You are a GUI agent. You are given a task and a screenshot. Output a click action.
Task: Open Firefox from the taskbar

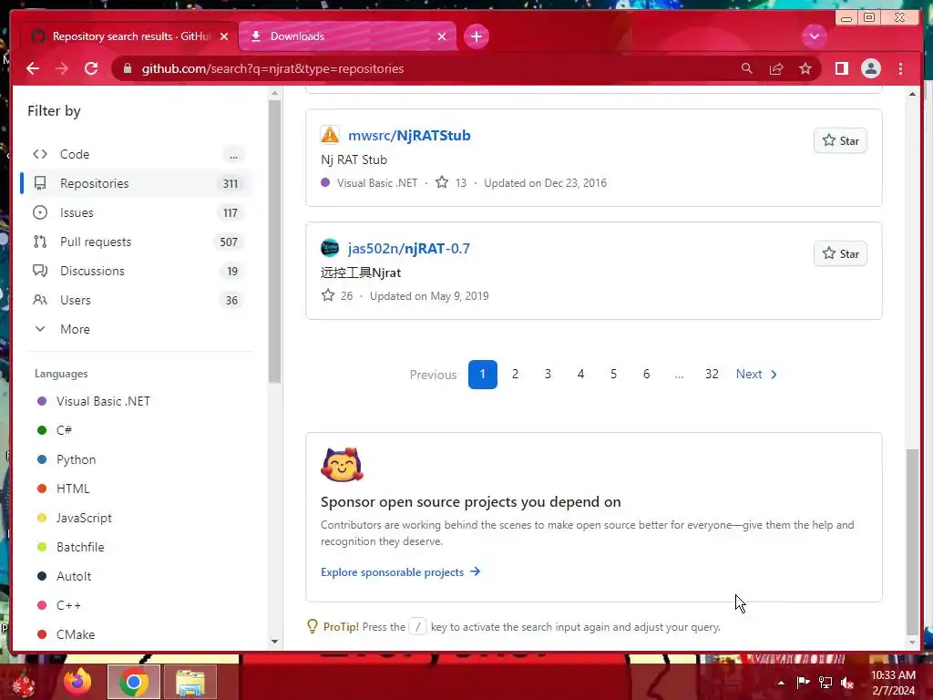point(78,682)
